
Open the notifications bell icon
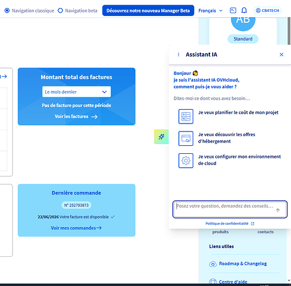pos(244,10)
